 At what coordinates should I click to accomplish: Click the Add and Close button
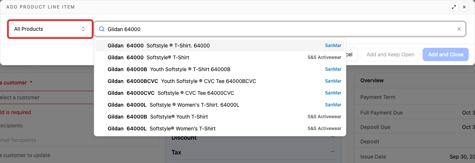[x=446, y=54]
